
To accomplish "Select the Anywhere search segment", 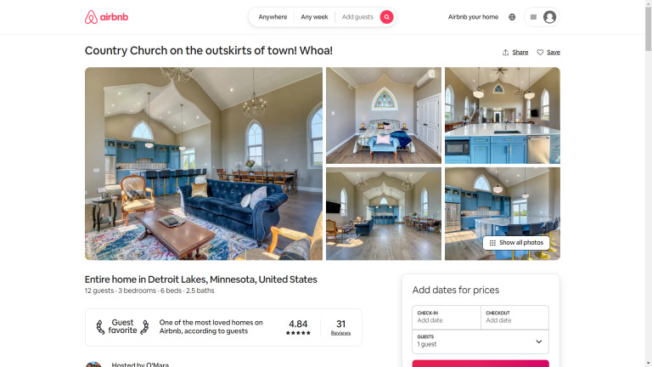I will coord(273,17).
